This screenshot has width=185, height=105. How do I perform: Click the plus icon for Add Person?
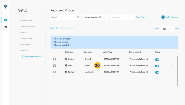pyautogui.click(x=163, y=17)
